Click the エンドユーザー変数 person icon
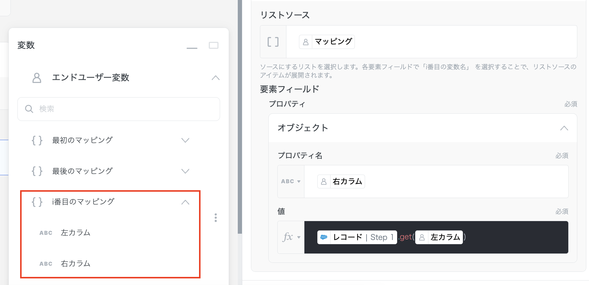 coord(37,78)
